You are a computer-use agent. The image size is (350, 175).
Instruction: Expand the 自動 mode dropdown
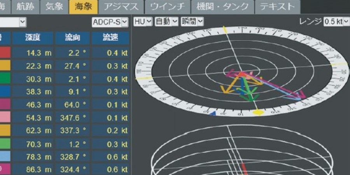(166, 22)
